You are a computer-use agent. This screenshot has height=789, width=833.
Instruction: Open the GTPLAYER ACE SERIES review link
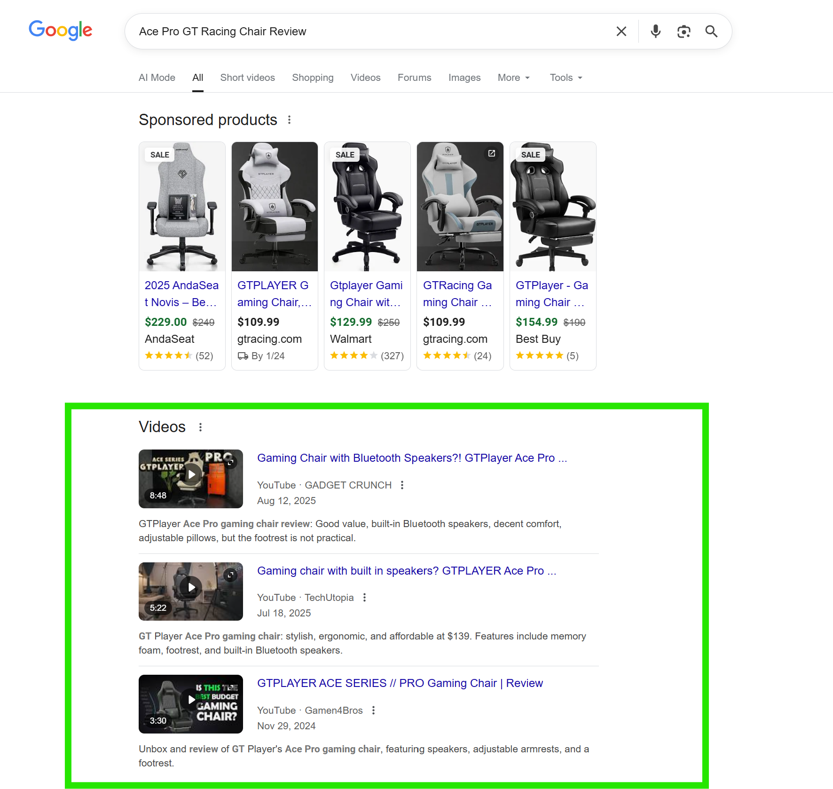pos(400,683)
